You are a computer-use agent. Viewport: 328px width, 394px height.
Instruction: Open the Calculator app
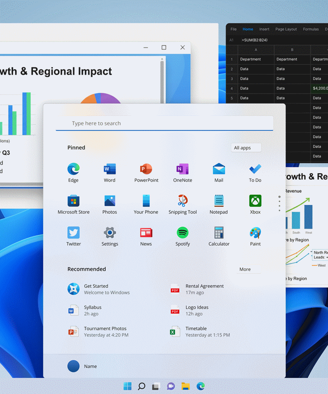[219, 236]
